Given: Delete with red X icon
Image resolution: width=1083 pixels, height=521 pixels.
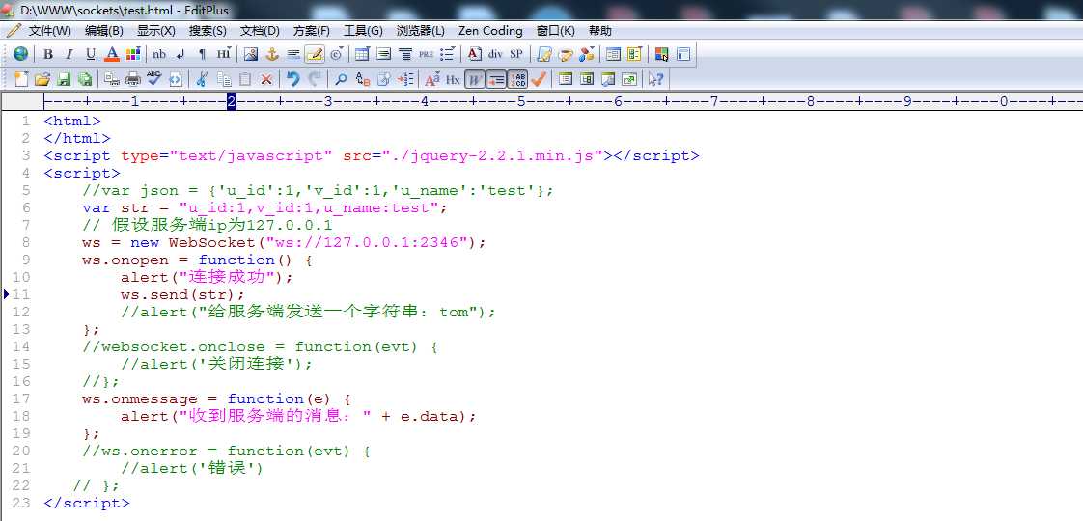Looking at the screenshot, I should pos(265,79).
